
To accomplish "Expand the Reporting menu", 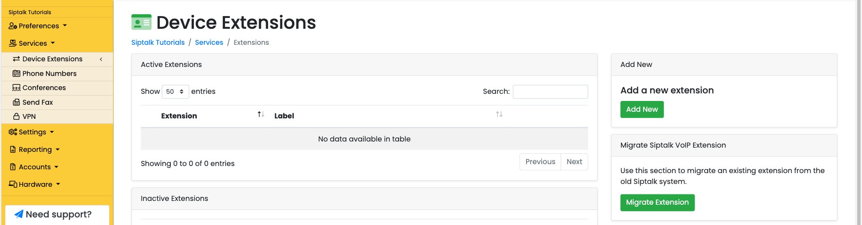I will coord(34,150).
